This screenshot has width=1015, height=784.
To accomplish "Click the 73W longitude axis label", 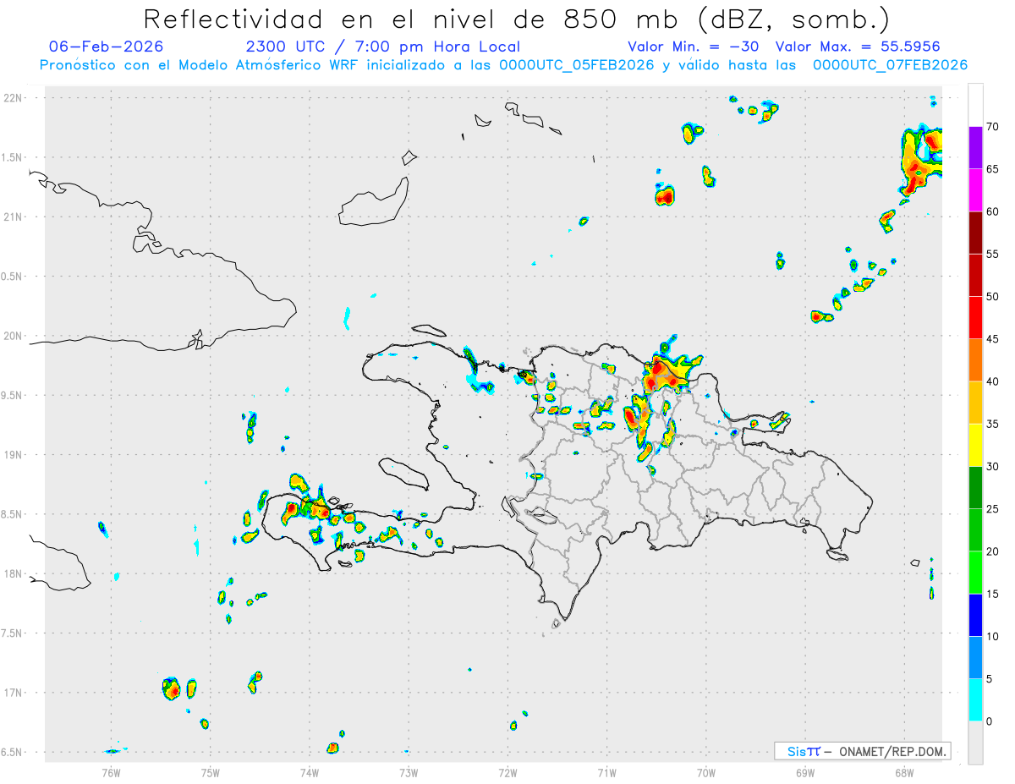I will tap(409, 772).
